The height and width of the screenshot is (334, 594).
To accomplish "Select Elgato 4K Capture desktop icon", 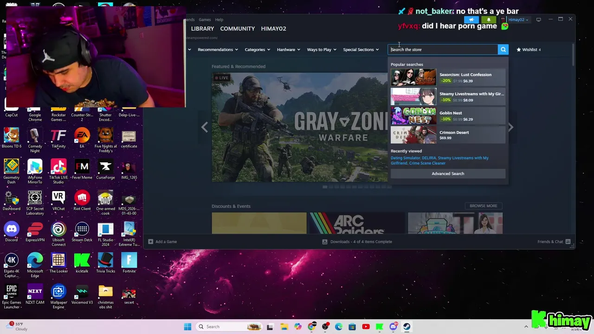I will 12,265.
